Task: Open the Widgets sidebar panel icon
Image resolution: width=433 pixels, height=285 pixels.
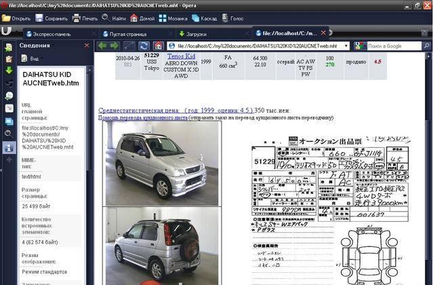Action: coord(9,108)
